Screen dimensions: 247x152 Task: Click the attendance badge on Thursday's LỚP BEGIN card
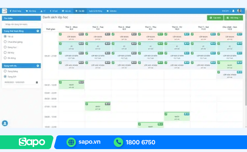pyautogui.click(x=160, y=34)
